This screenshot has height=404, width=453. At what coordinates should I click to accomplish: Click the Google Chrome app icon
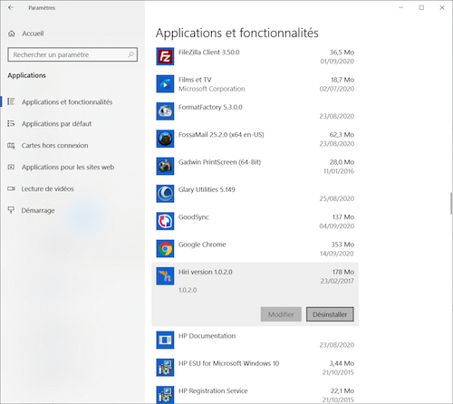tap(165, 249)
